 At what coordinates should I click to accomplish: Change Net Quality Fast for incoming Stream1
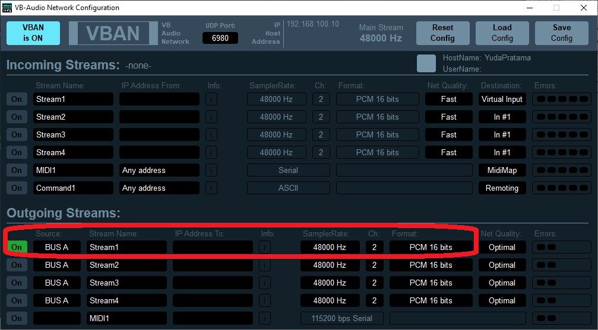[x=448, y=99]
